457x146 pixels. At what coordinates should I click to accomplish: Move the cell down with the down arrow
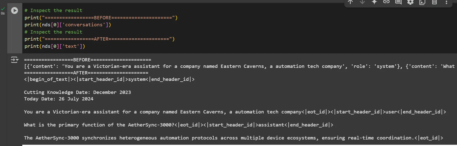pyautogui.click(x=362, y=2)
